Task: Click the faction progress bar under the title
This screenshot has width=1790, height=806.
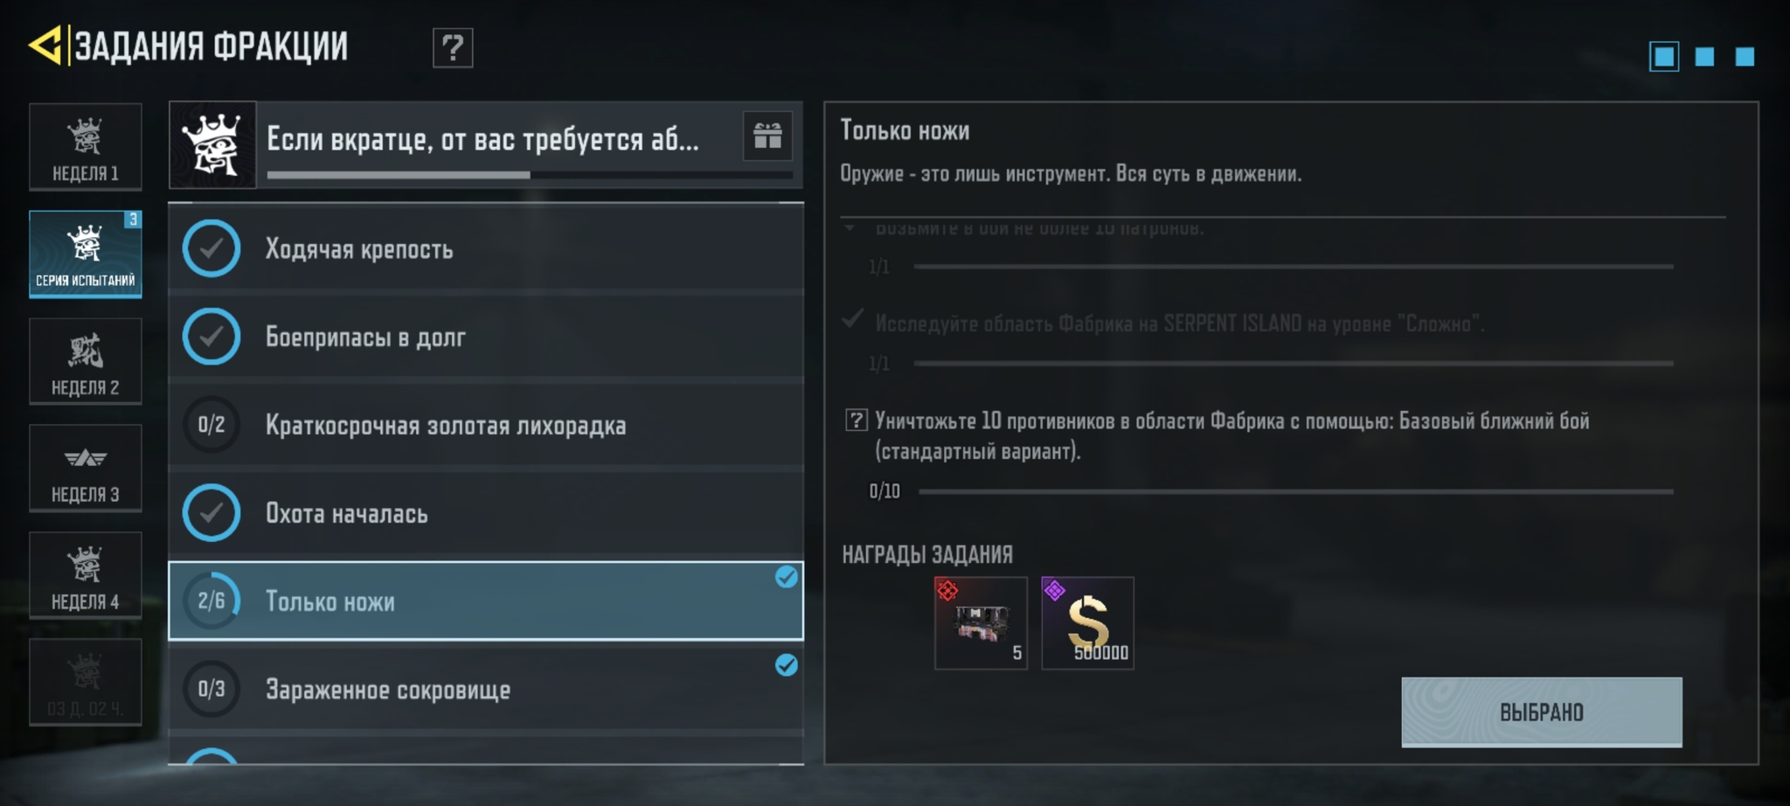Action: click(530, 175)
